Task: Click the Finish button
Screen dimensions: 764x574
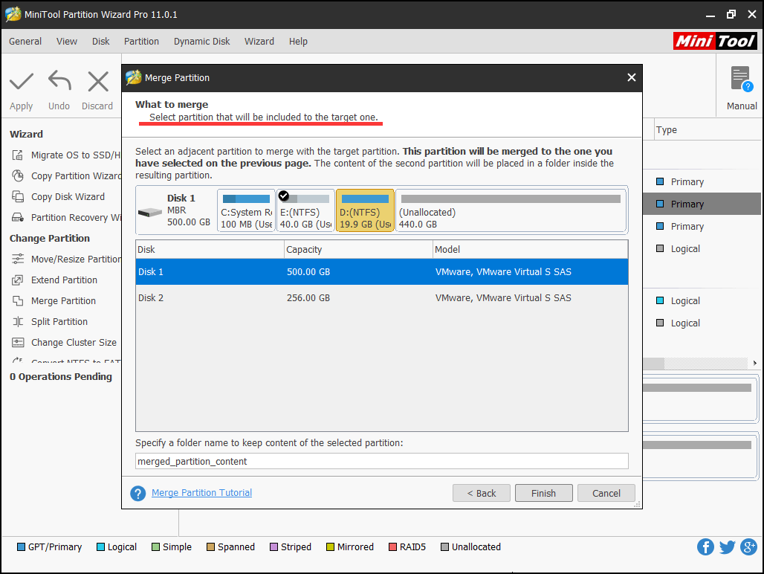Action: click(x=544, y=493)
